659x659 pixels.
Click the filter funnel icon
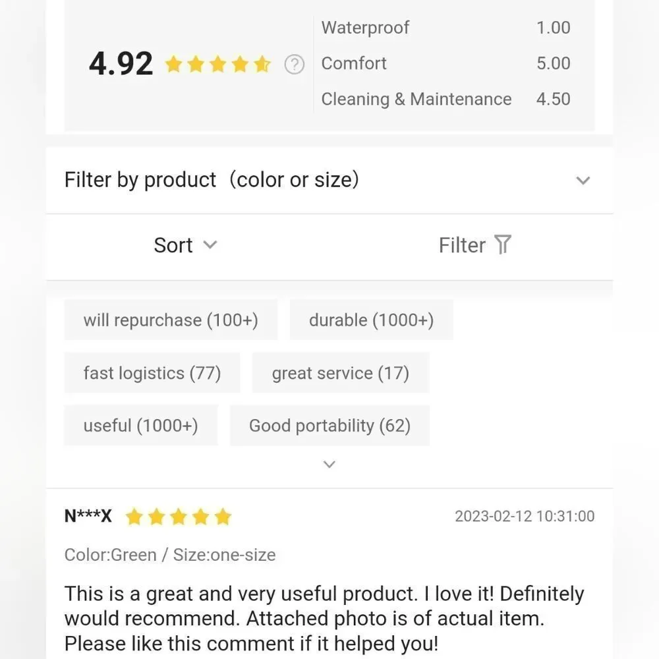coord(503,244)
